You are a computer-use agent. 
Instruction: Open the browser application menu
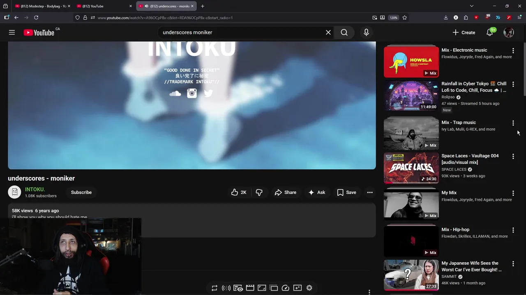(x=519, y=18)
